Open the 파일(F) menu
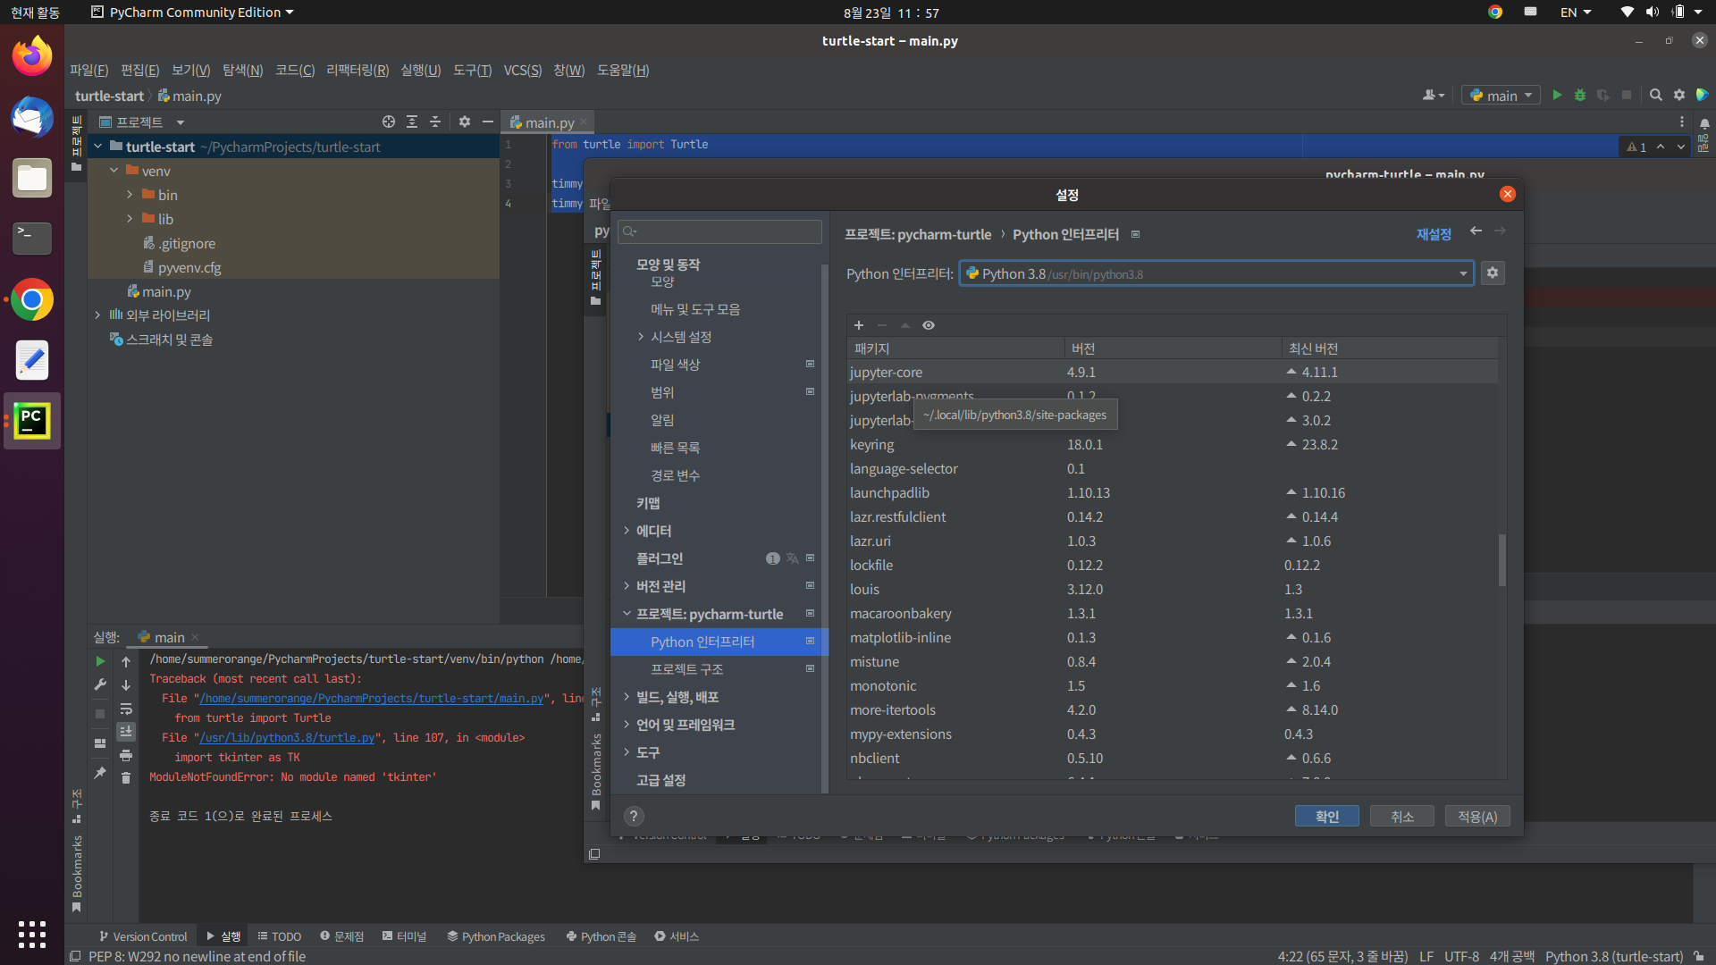Viewport: 1716px width, 965px height. (88, 70)
